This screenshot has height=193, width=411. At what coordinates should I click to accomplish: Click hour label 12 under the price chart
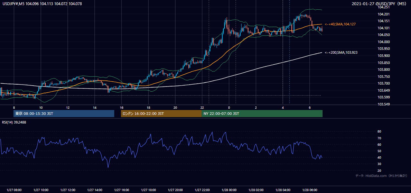pos(68,107)
